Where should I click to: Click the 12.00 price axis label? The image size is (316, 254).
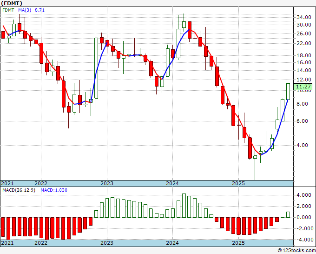(304, 80)
